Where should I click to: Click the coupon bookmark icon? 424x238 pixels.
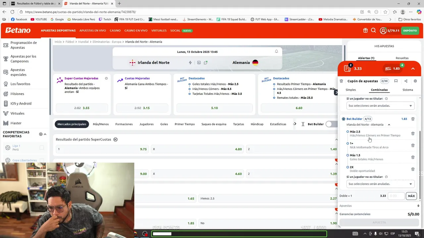point(396,81)
